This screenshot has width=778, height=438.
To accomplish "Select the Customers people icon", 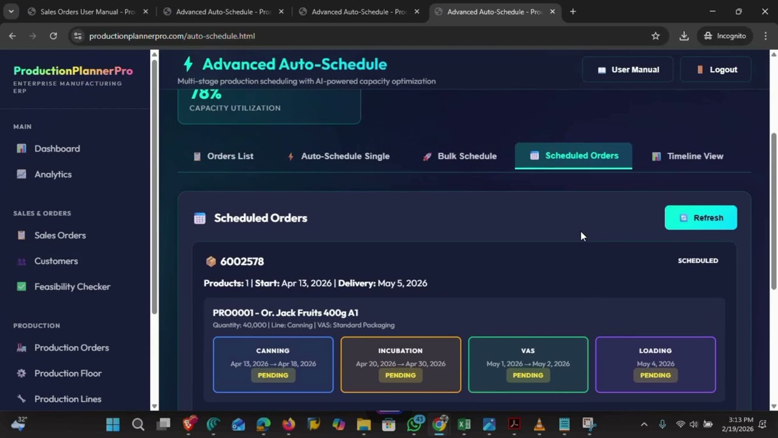I will pos(21,261).
